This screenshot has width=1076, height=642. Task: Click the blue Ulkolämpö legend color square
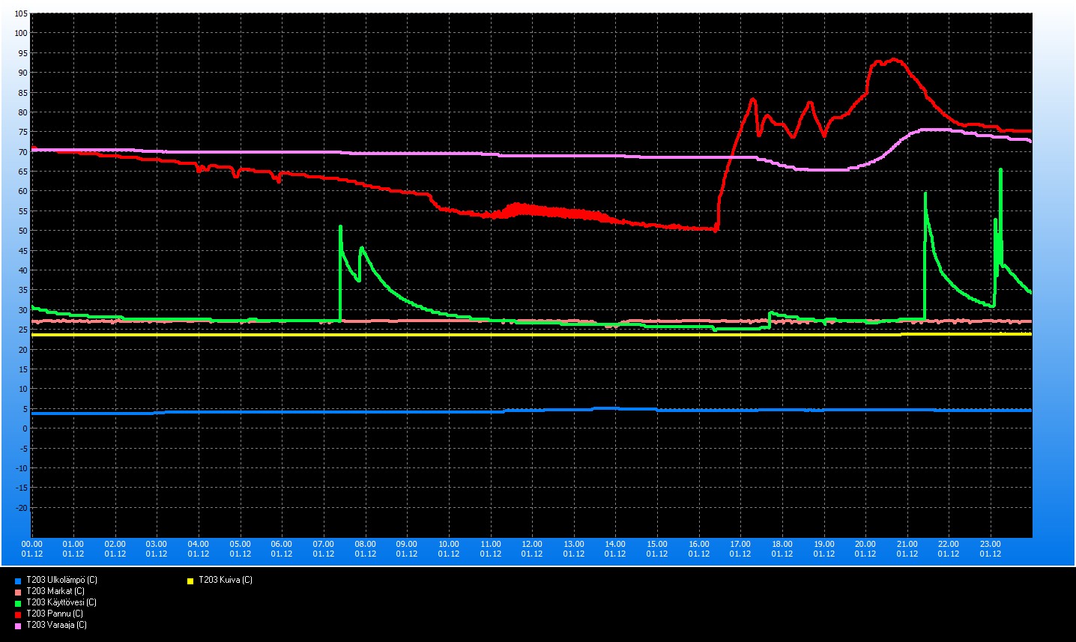pyautogui.click(x=17, y=581)
